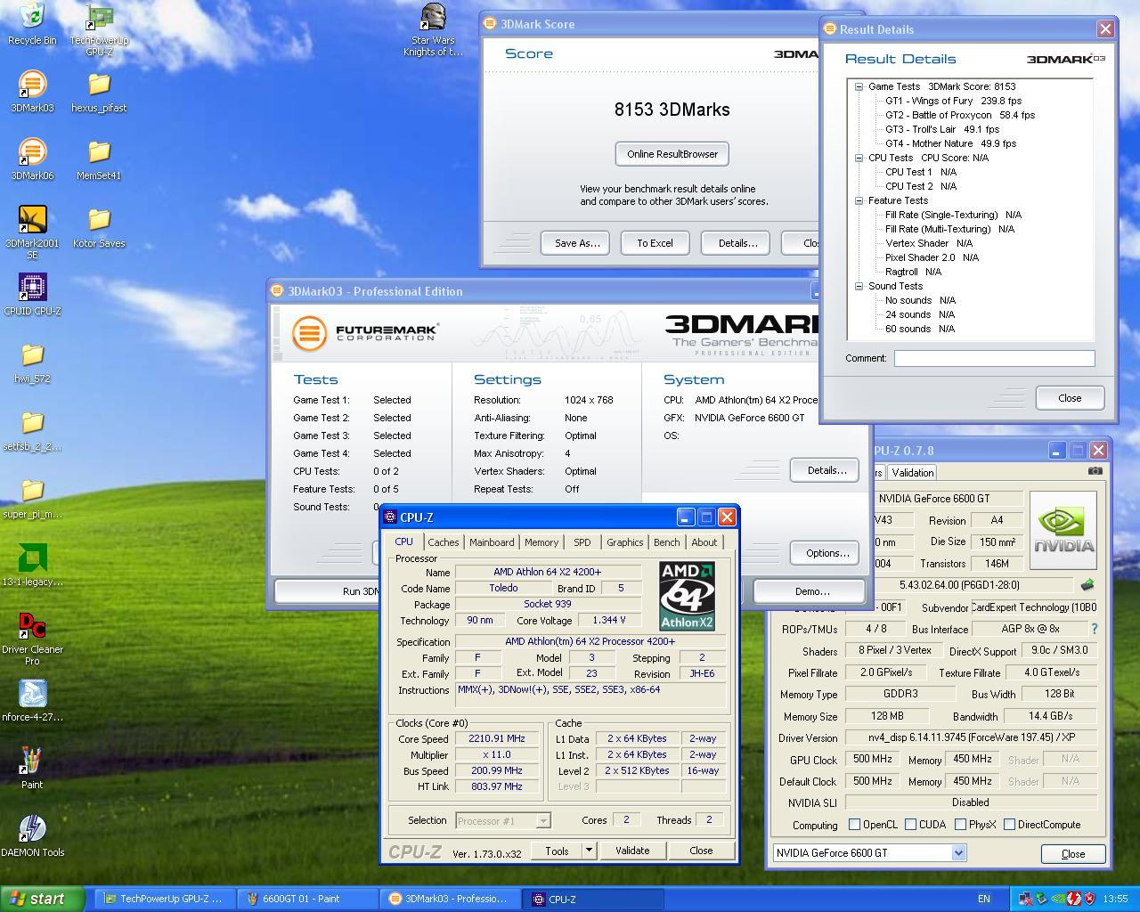
Task: Launch Driver Cleaner Pro from desktop
Action: click(32, 627)
